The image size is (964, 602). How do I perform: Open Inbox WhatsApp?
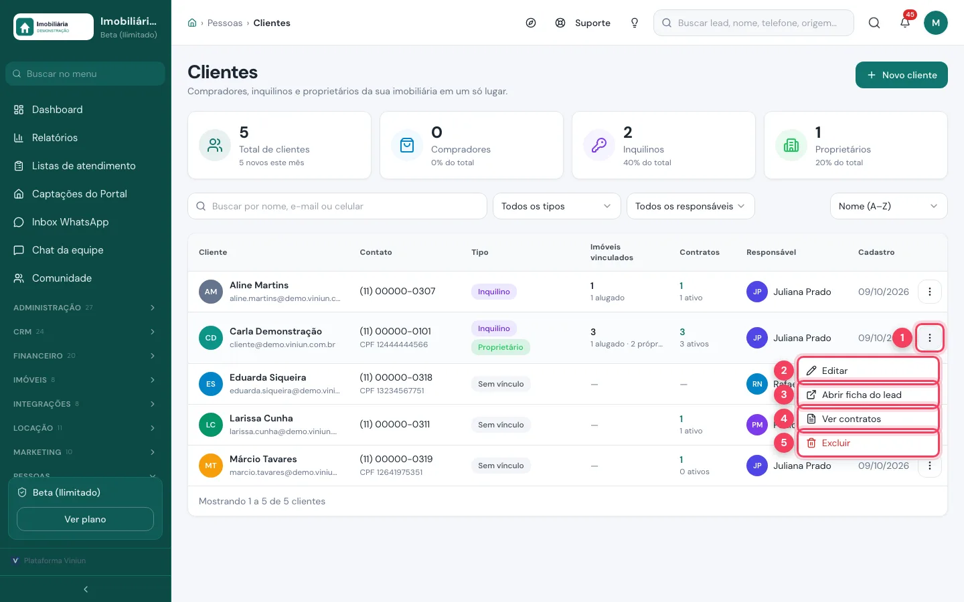[86, 222]
